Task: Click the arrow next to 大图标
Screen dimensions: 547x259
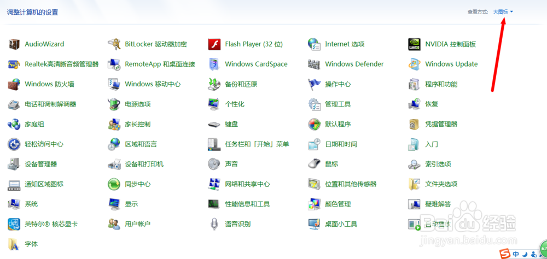Action: pyautogui.click(x=511, y=12)
